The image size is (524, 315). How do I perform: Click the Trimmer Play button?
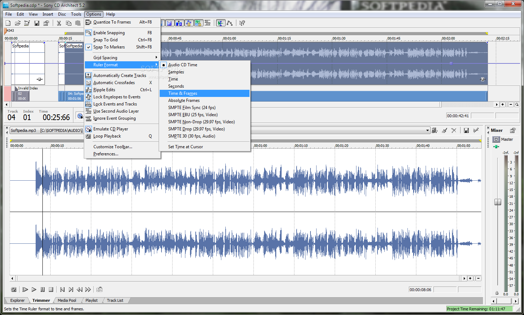(34, 289)
